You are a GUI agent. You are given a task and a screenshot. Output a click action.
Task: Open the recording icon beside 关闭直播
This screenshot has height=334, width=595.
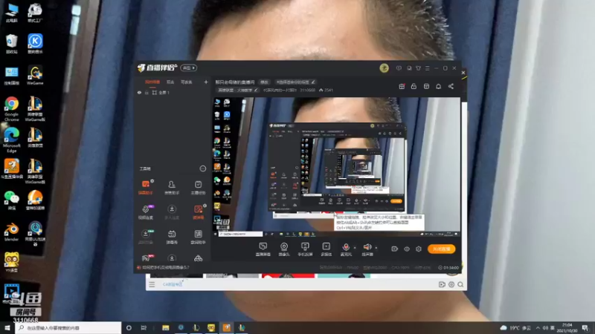395,249
